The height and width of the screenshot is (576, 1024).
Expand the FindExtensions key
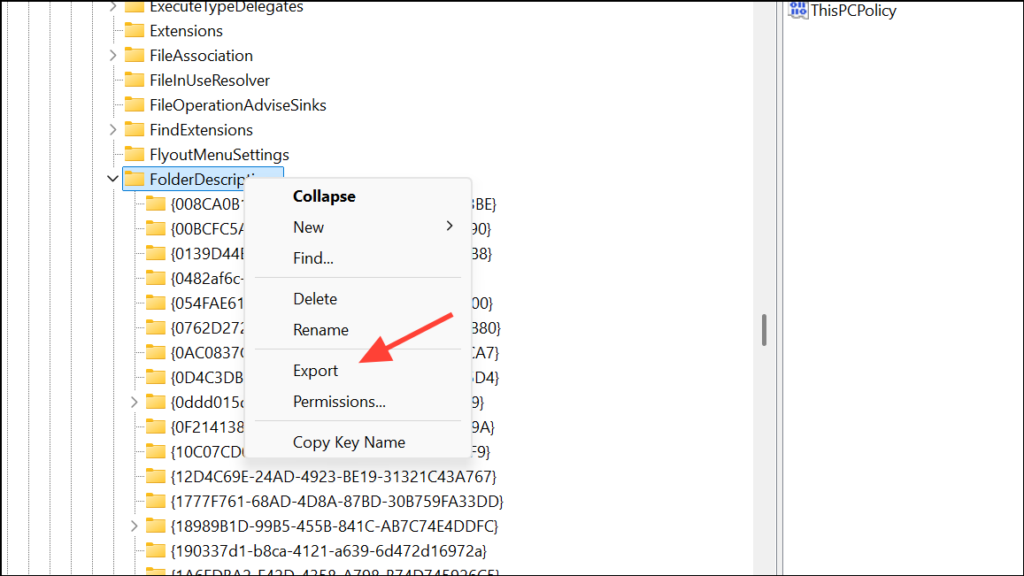point(112,129)
